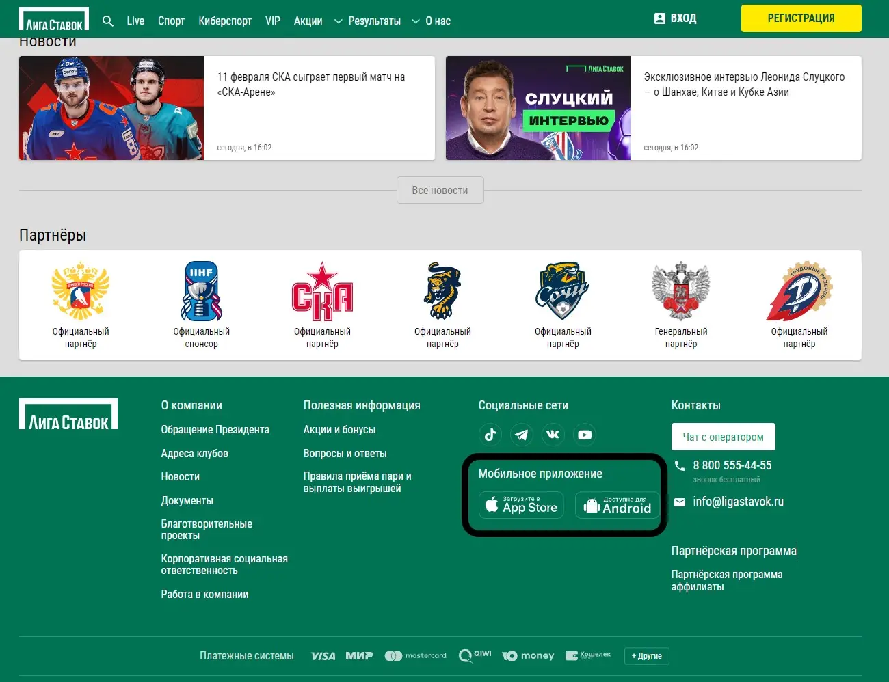Screen dimensions: 889x682
Task: Expand the Результаты dropdown menu
Action: point(367,21)
